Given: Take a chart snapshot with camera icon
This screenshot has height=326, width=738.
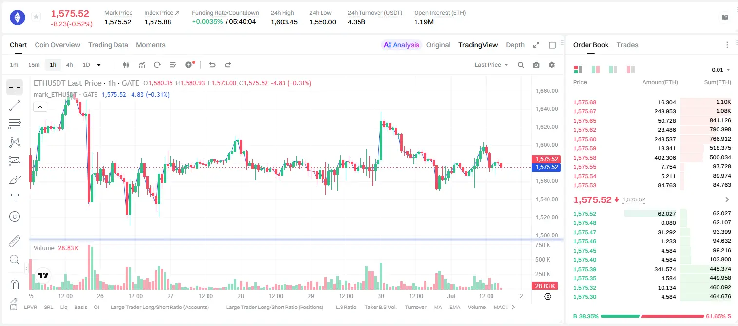Looking at the screenshot, I should click(536, 65).
